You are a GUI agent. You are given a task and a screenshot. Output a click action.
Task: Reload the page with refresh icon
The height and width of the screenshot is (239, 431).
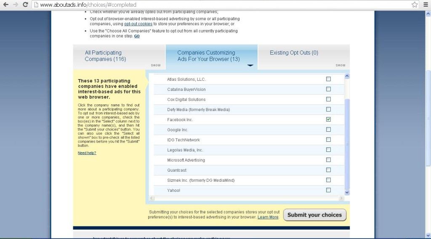[26, 5]
